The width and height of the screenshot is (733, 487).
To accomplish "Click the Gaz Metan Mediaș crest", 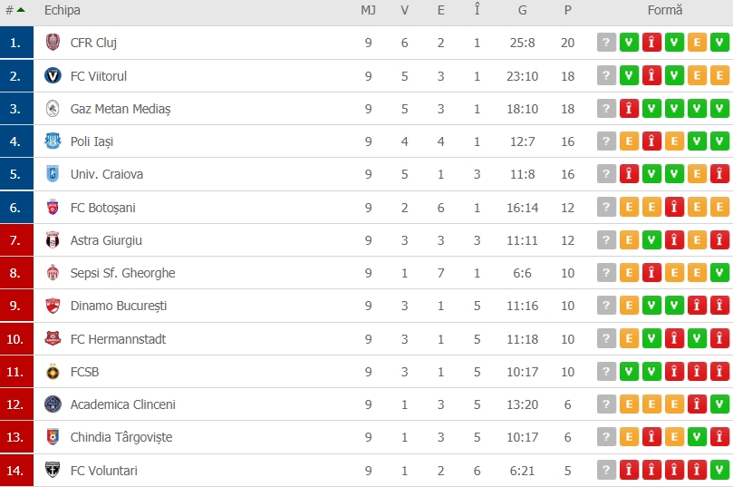I will (x=53, y=109).
